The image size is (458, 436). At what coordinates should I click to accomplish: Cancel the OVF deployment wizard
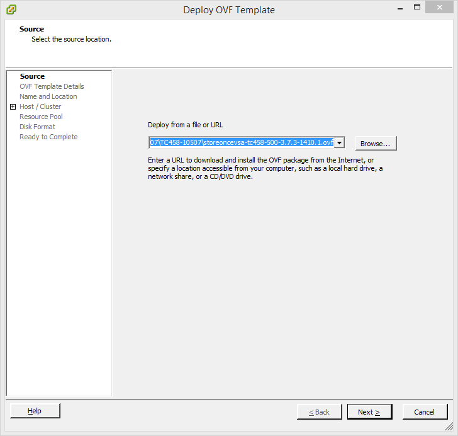click(x=424, y=412)
